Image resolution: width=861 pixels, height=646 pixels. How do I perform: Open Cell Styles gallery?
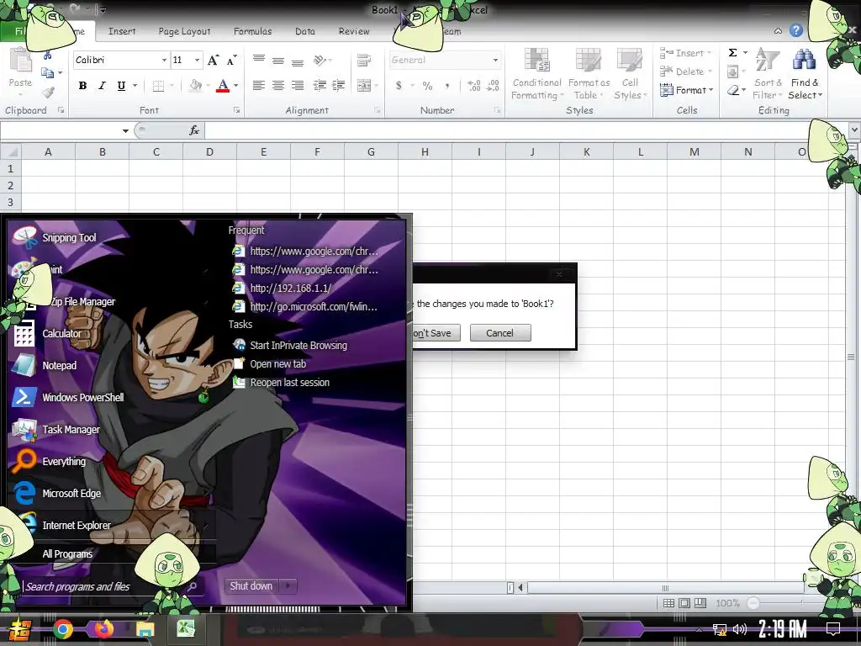(630, 74)
